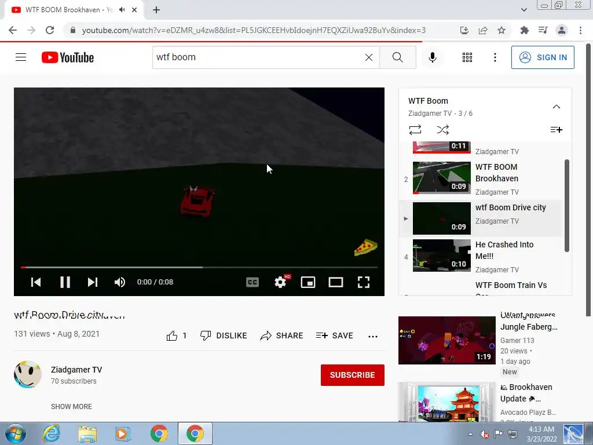Skip to next video in player

(x=93, y=282)
